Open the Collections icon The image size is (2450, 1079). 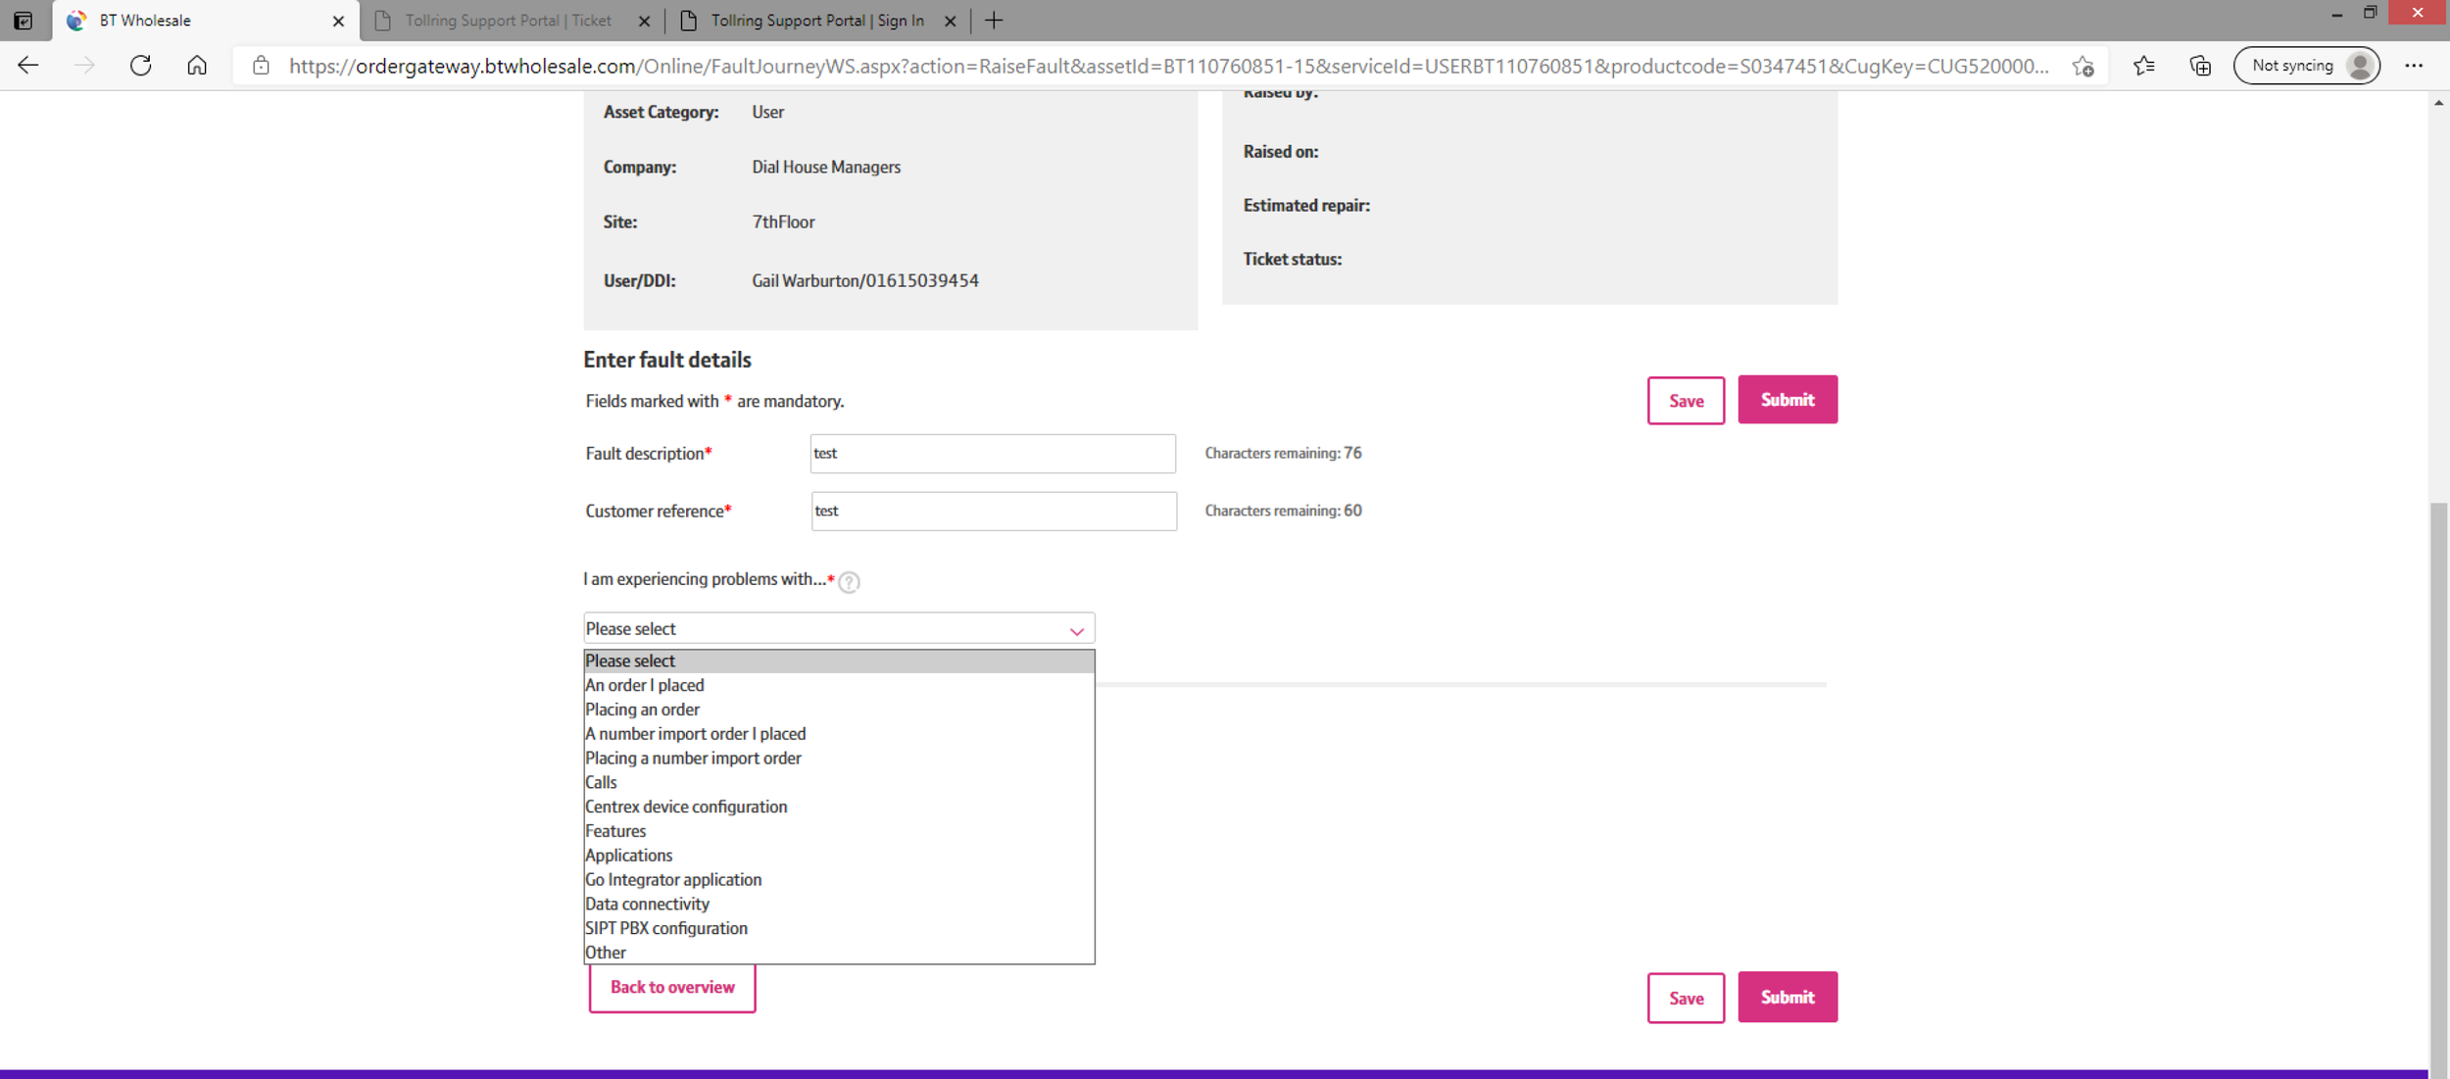[x=2200, y=66]
